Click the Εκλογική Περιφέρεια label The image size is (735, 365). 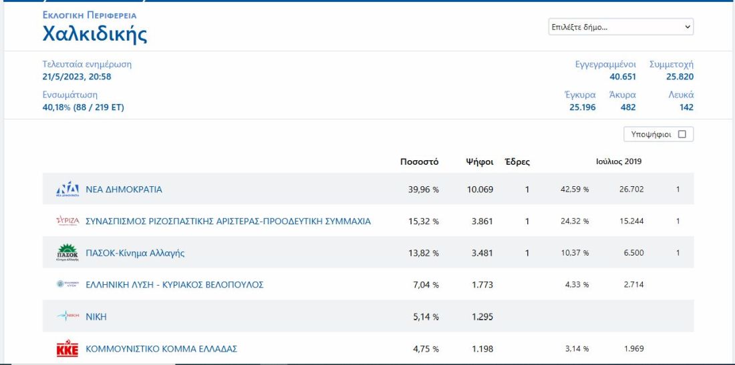pos(90,15)
